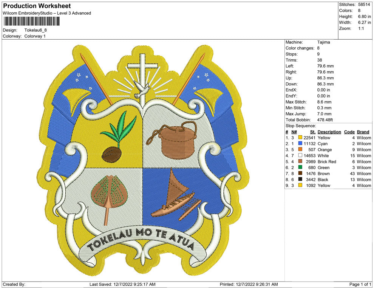Click the stitch count "14653" in White row
This screenshot has width=374, height=288.
click(x=309, y=156)
